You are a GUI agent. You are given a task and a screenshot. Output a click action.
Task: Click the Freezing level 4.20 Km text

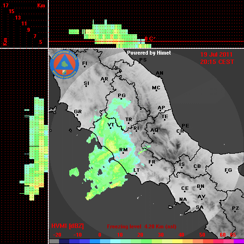click(x=142, y=226)
